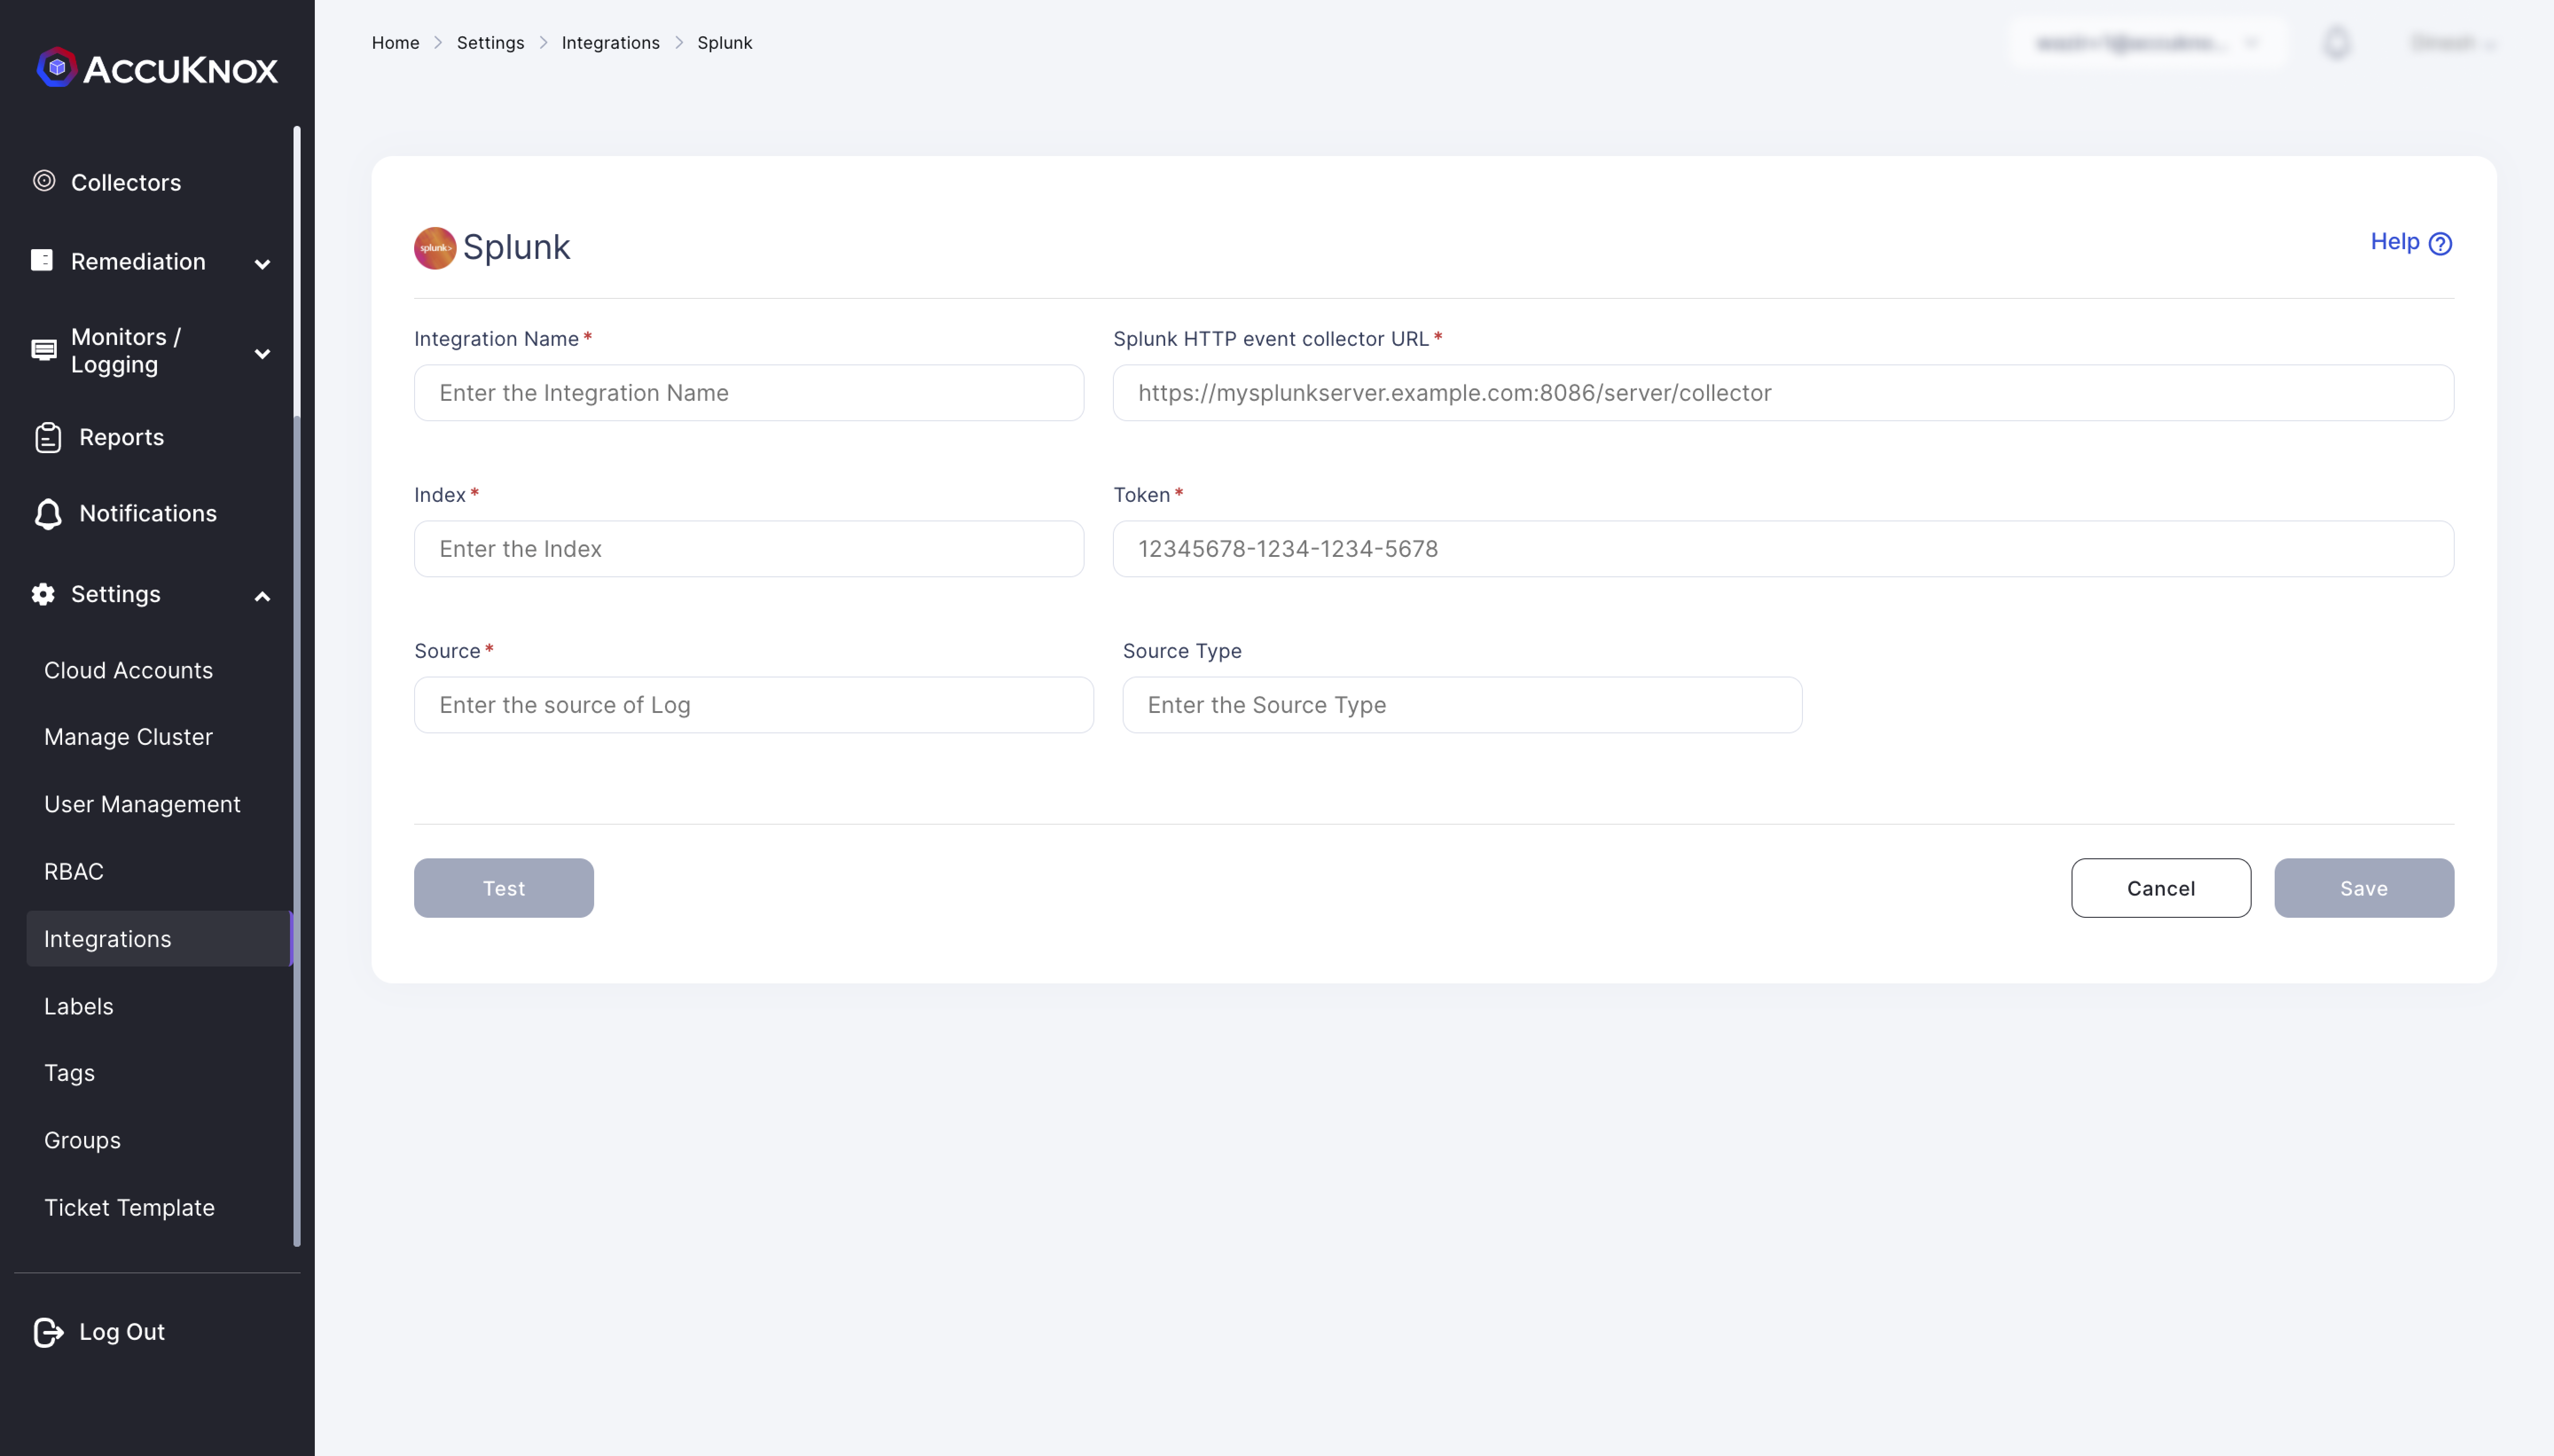Click the Remediation sidebar icon
Viewport: 2554px width, 1456px height.
42,260
